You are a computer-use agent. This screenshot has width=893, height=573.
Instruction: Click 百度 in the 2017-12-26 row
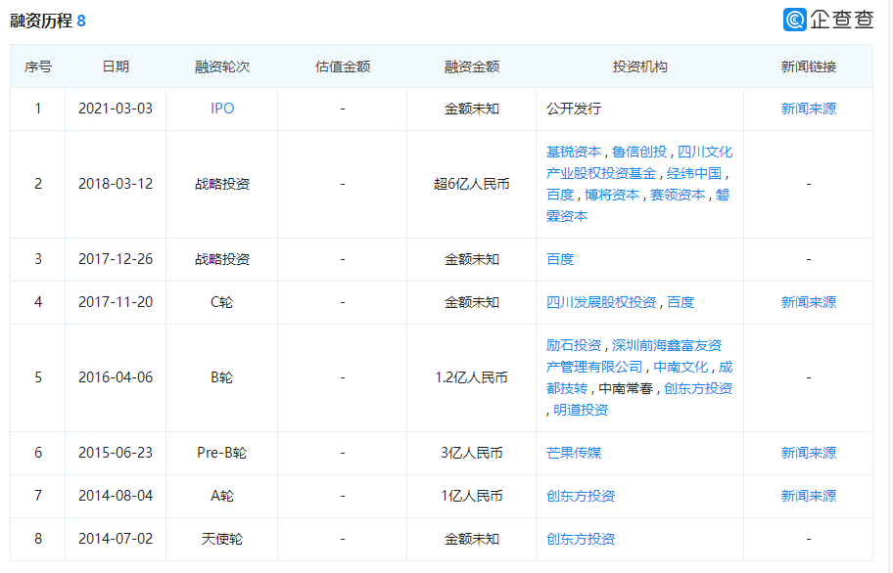[x=560, y=259]
